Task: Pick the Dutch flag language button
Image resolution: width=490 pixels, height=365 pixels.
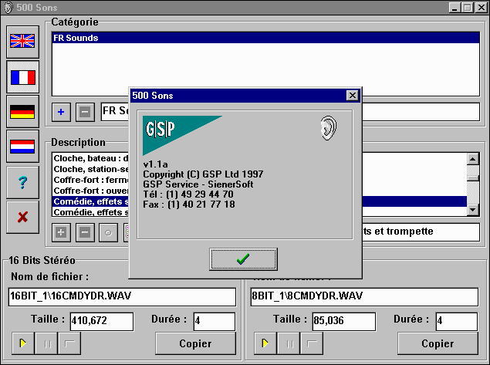Action: pyautogui.click(x=23, y=146)
